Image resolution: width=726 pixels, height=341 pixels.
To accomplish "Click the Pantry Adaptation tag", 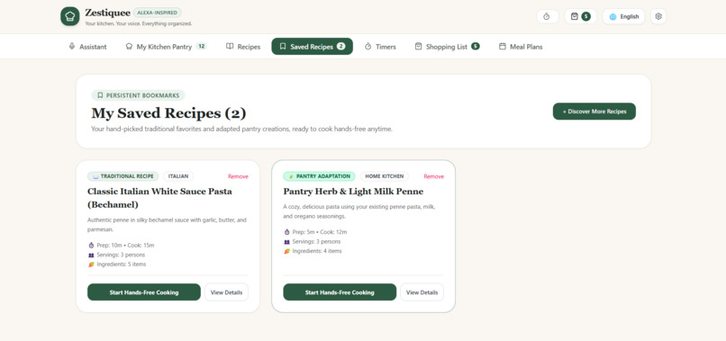I will click(x=319, y=176).
